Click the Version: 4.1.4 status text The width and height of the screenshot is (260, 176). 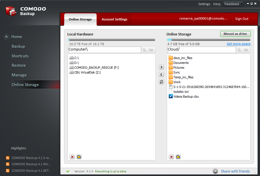coord(84,171)
